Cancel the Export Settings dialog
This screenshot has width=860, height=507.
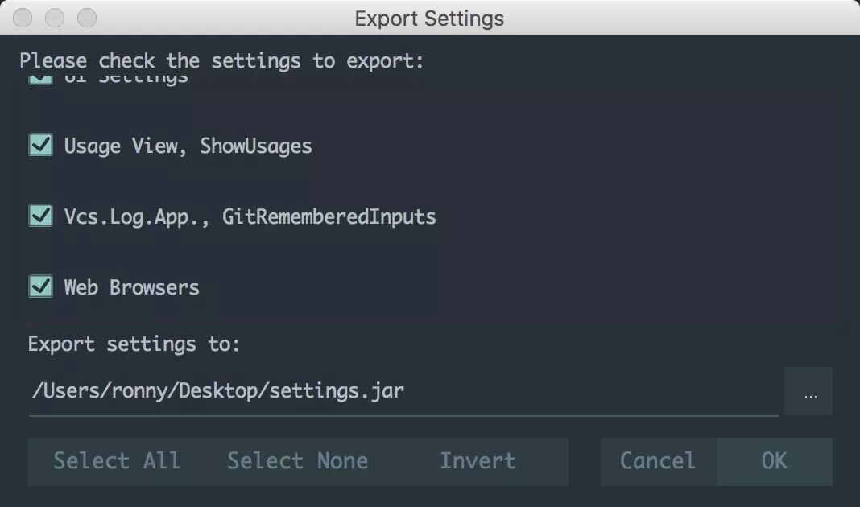(x=657, y=461)
